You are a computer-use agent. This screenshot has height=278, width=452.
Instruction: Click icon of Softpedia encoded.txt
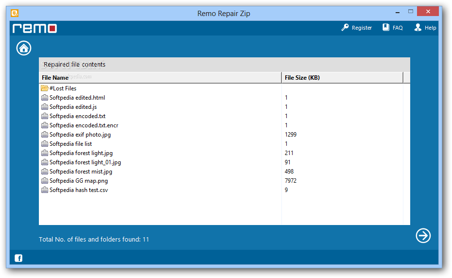(44, 116)
